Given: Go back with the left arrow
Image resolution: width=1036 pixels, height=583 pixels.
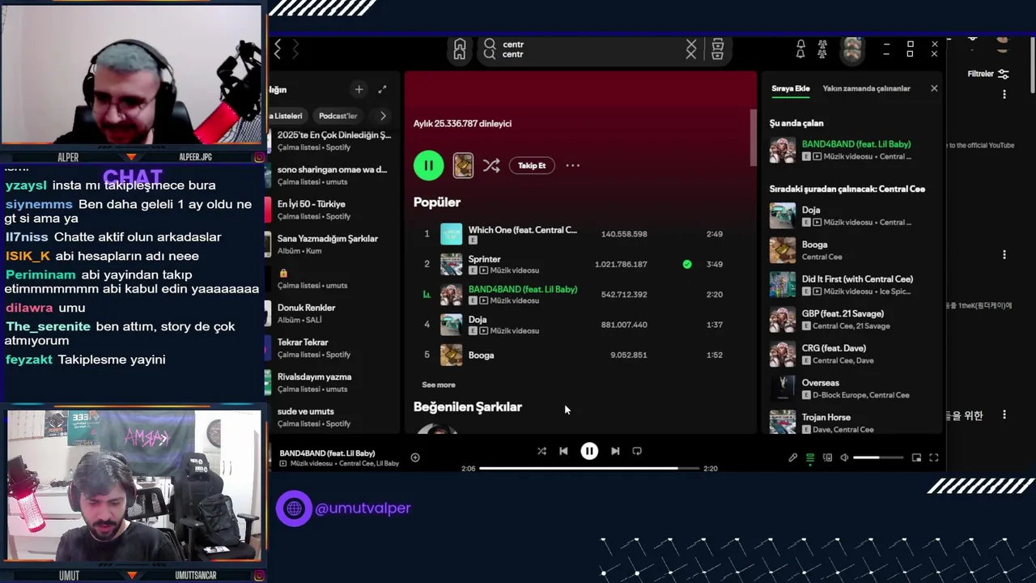Looking at the screenshot, I should (x=278, y=49).
